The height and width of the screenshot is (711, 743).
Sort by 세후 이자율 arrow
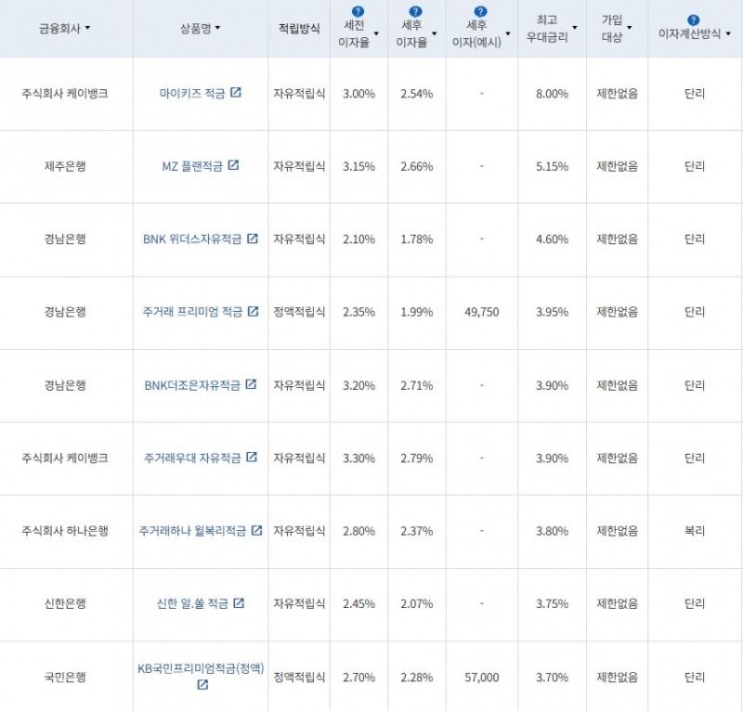(434, 33)
